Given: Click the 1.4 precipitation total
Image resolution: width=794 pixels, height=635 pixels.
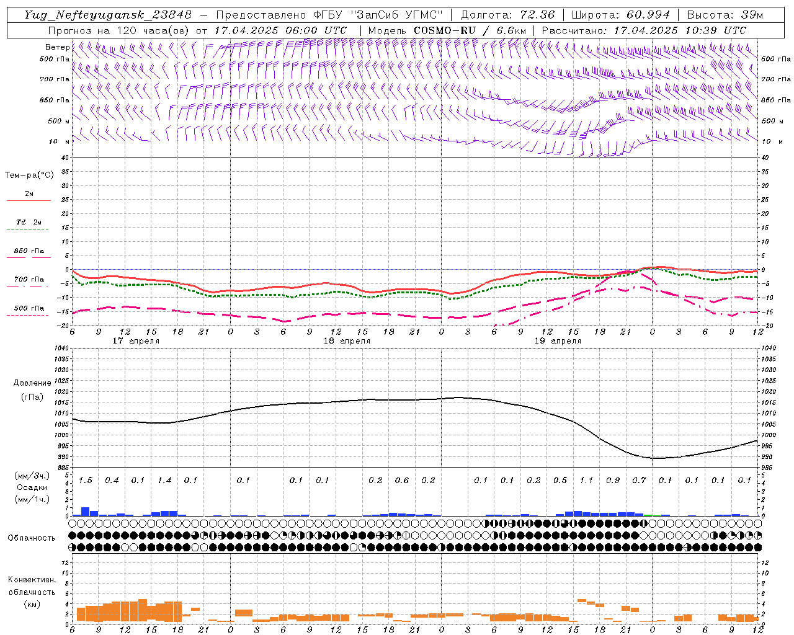Looking at the screenshot, I should pos(164,480).
